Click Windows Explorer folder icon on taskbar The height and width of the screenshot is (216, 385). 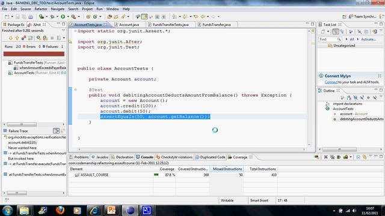tap(24, 210)
